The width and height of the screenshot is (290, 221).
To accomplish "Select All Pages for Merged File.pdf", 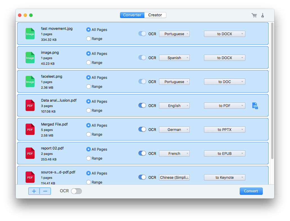I will point(89,125).
